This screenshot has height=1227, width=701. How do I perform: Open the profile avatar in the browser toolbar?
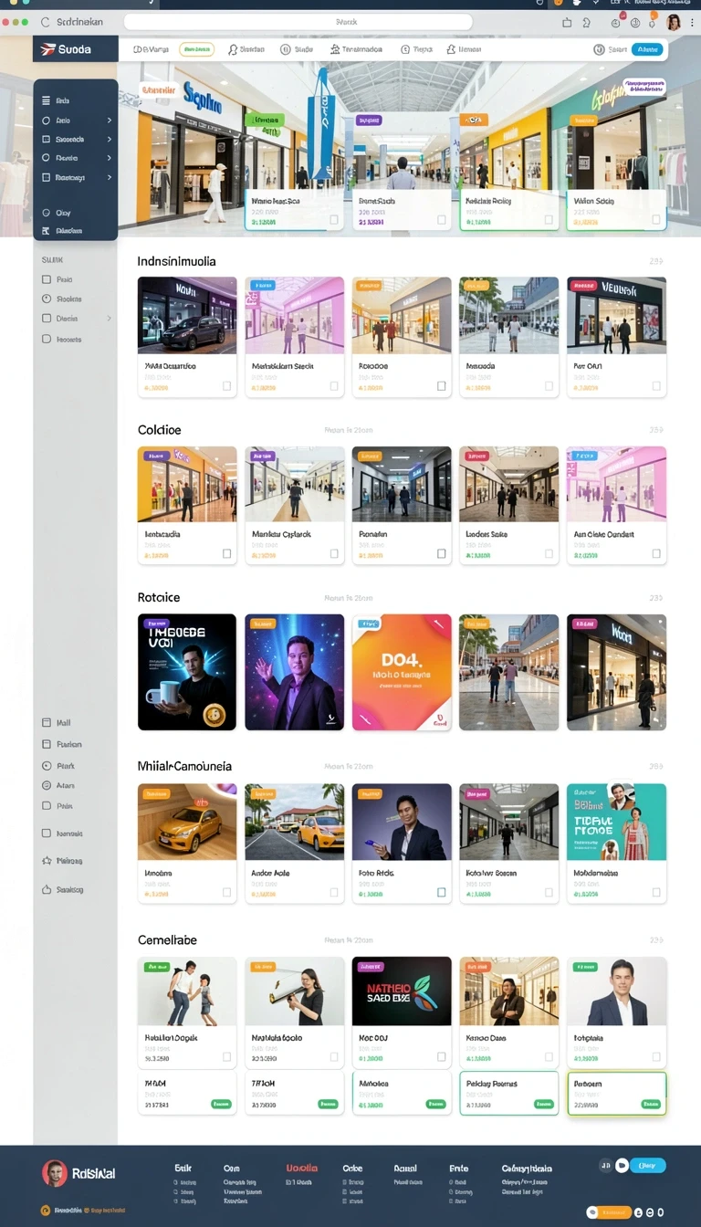pyautogui.click(x=675, y=22)
